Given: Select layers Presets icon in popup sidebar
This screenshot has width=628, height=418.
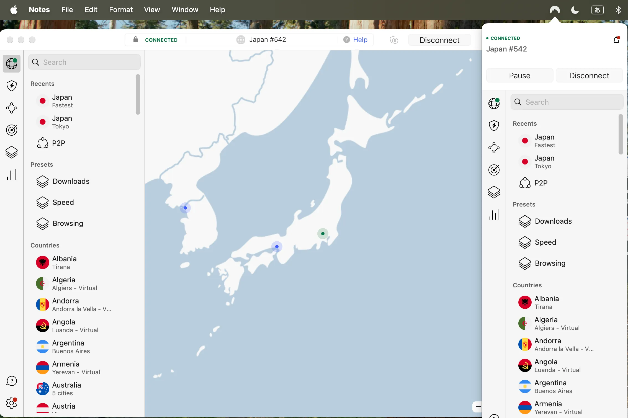Looking at the screenshot, I should (x=494, y=192).
